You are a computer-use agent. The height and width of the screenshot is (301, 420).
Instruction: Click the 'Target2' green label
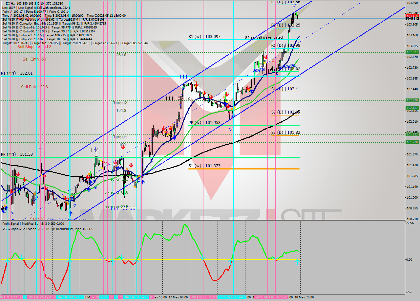click(120, 103)
